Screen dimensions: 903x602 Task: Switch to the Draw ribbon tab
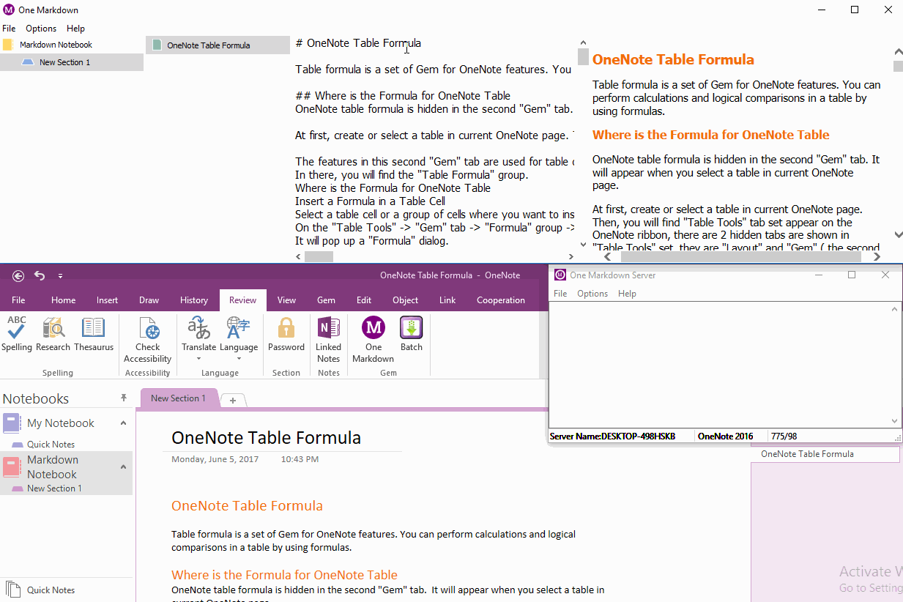(149, 300)
